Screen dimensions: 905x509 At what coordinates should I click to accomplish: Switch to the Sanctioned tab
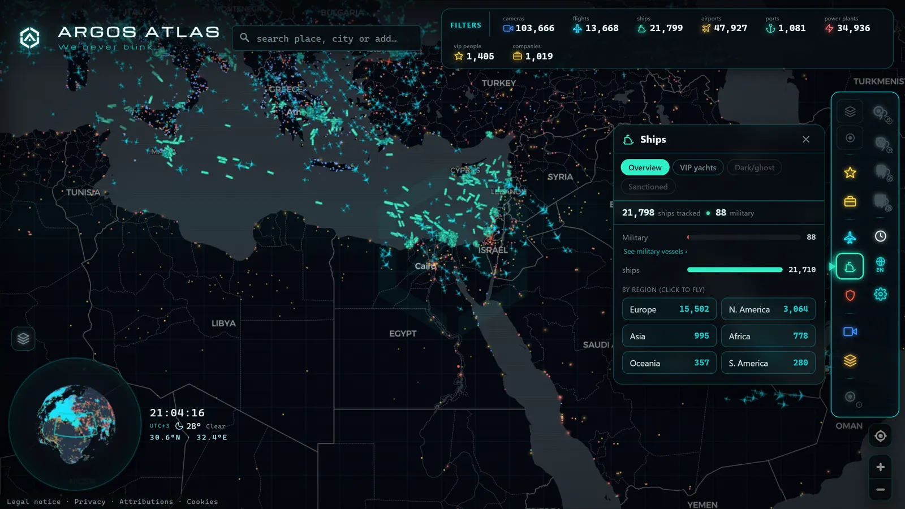648,187
